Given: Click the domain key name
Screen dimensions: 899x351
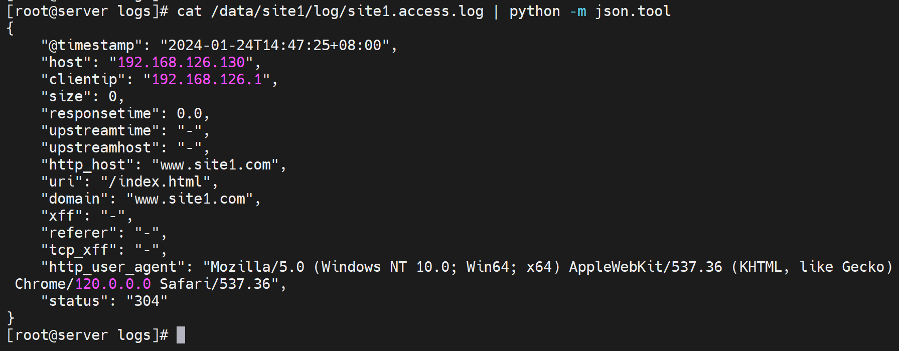Looking at the screenshot, I should 74,199.
